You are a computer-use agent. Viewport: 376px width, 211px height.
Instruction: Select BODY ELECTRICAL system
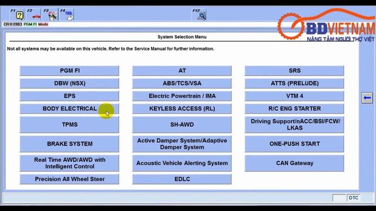pyautogui.click(x=69, y=109)
